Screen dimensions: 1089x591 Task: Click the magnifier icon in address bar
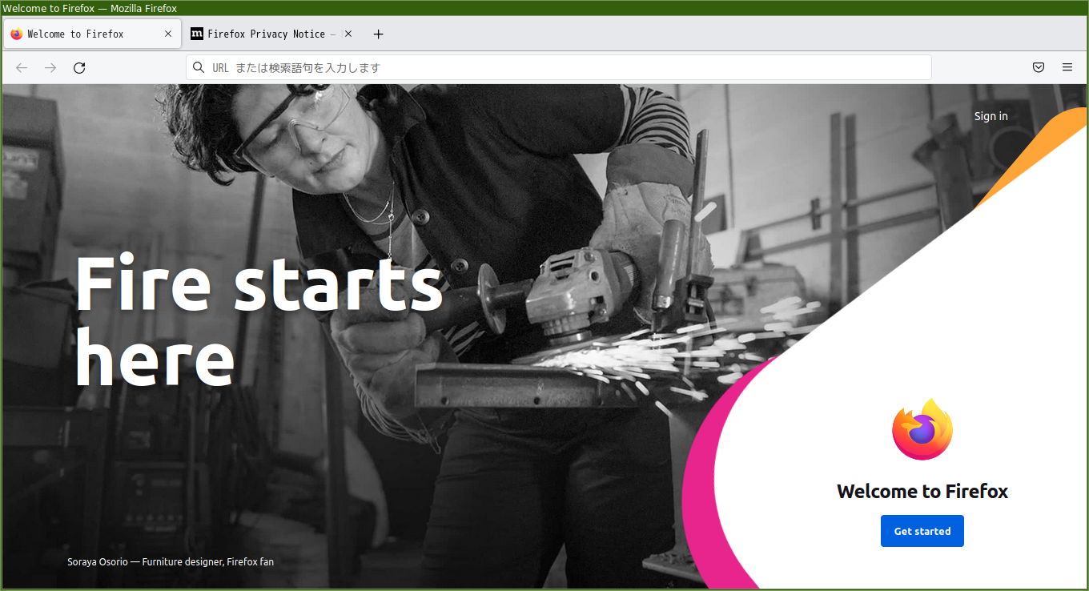[x=199, y=67]
